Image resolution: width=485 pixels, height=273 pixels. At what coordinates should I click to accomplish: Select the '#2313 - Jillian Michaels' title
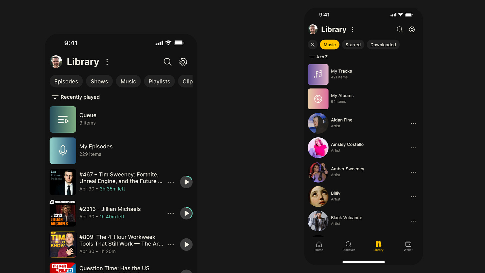(110, 209)
